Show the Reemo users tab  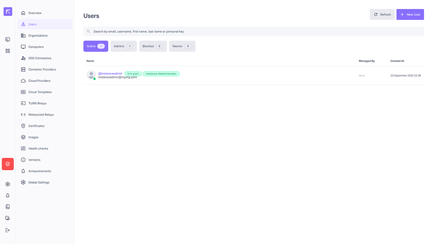(x=182, y=46)
